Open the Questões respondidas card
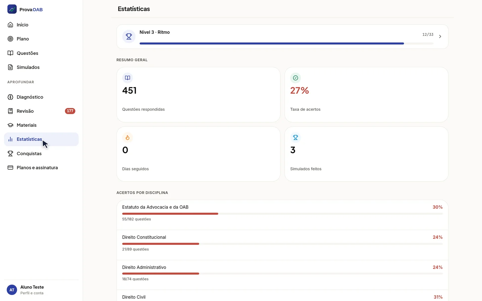Screen dimensions: 482x301 198,95
